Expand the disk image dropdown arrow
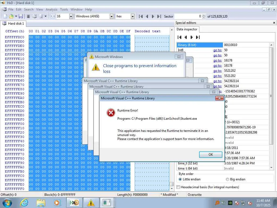 click(x=45, y=16)
